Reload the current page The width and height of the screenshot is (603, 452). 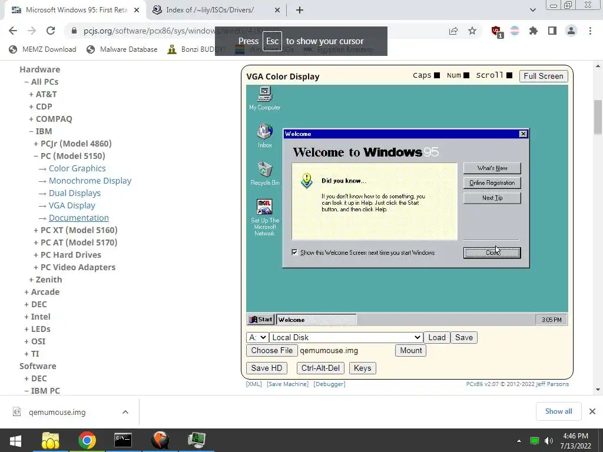point(51,31)
